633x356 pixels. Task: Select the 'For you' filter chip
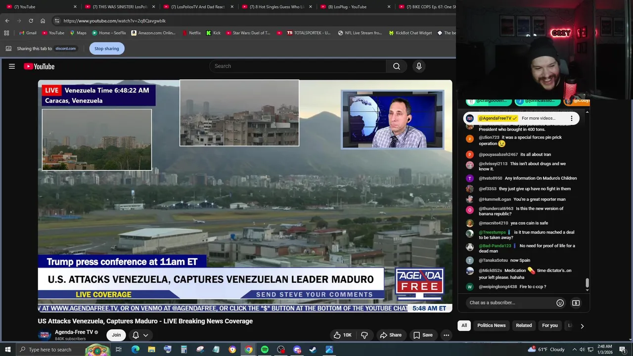tap(549, 325)
